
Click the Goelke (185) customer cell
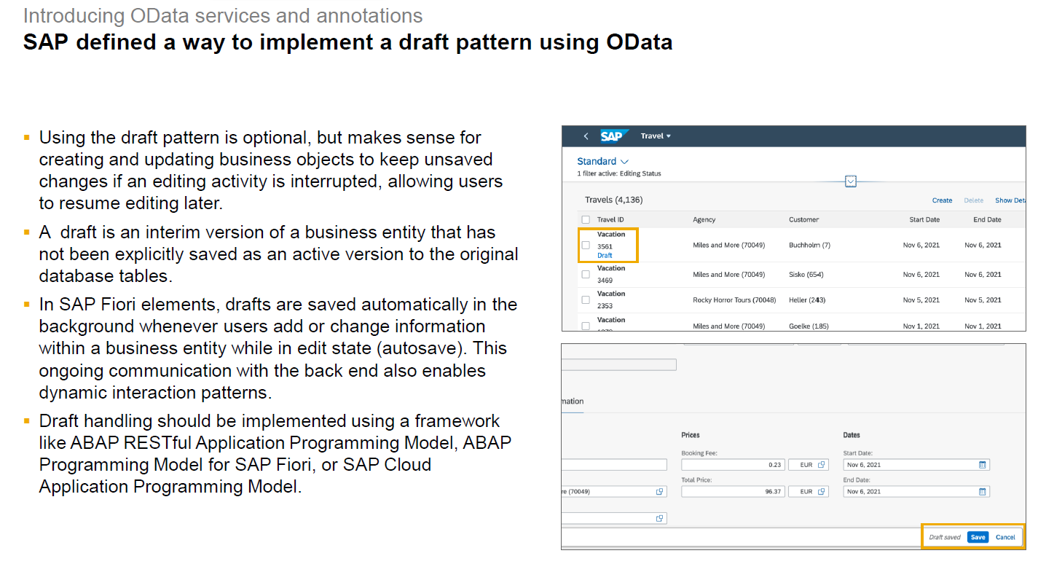click(809, 326)
